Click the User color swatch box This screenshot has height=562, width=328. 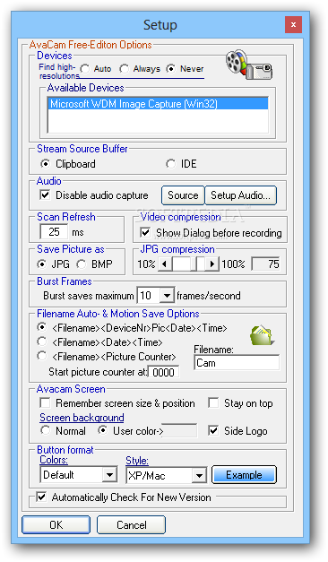[180, 430]
